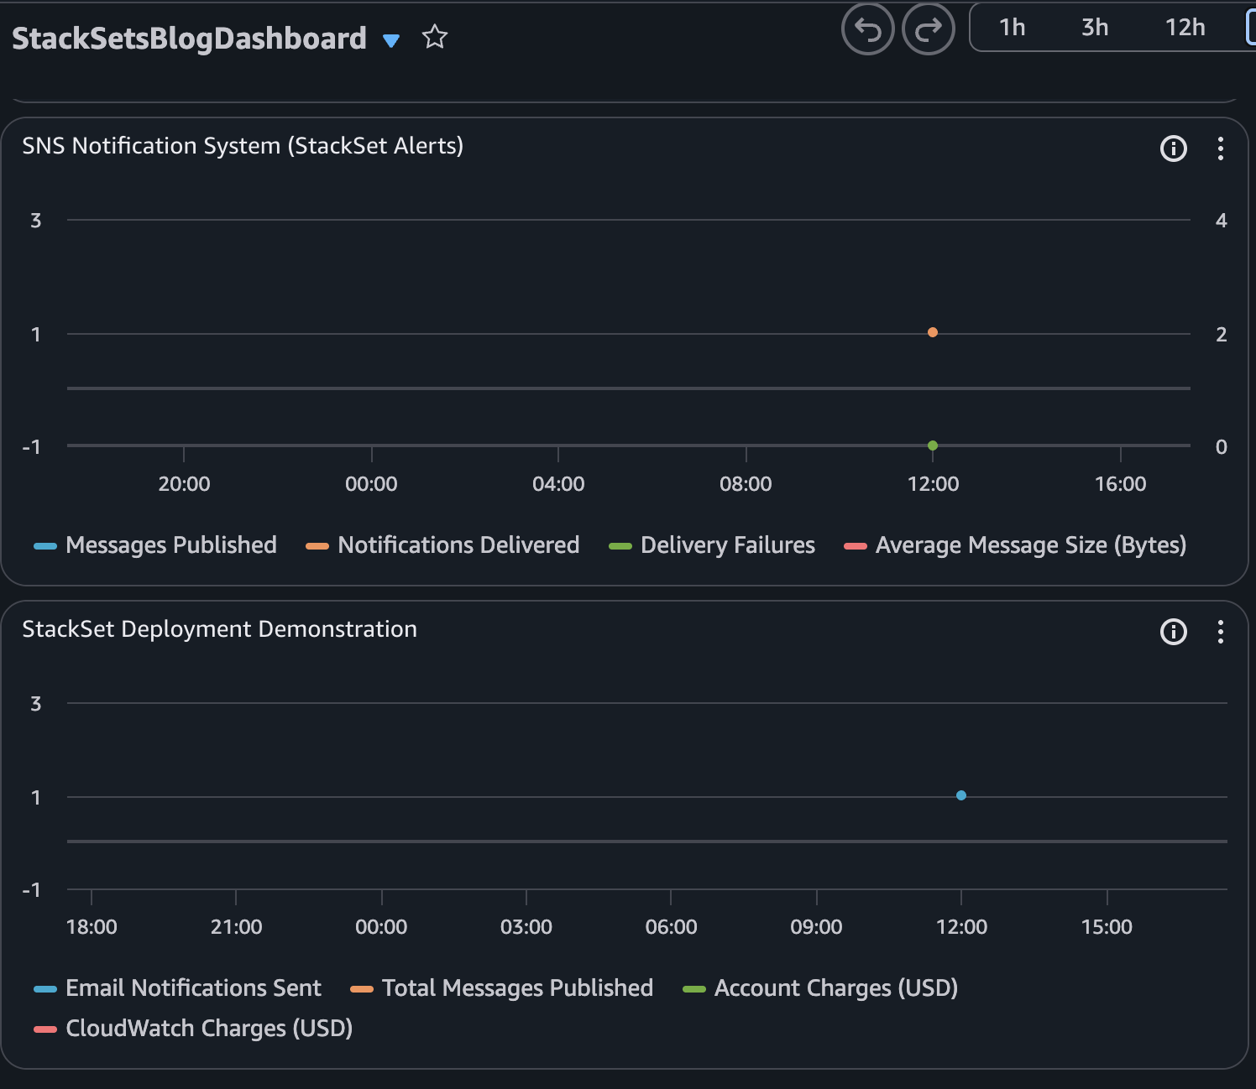Click the star to favorite the dashboard
The height and width of the screenshot is (1089, 1256).
pyautogui.click(x=435, y=38)
